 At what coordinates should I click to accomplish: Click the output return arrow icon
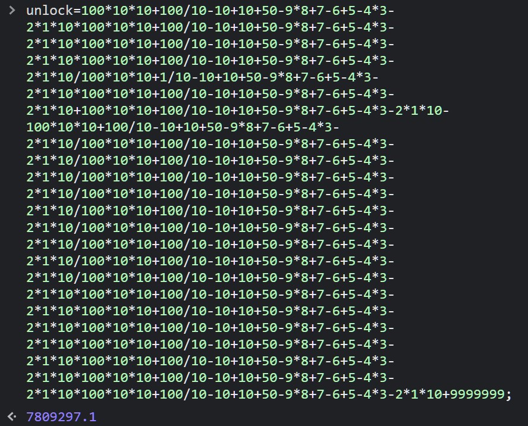12,416
